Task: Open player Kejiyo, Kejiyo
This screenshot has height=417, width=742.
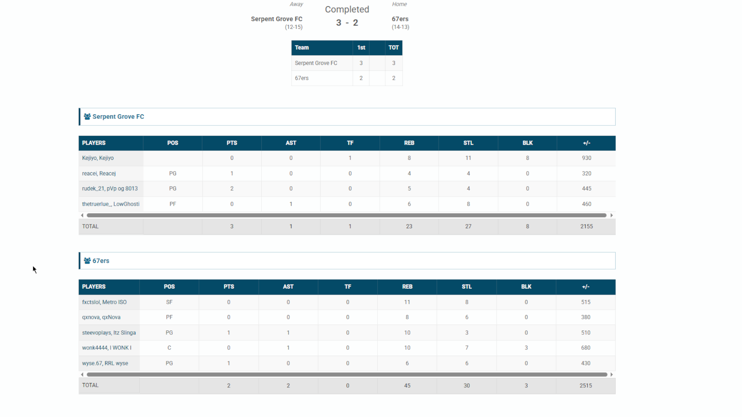Action: (98, 158)
